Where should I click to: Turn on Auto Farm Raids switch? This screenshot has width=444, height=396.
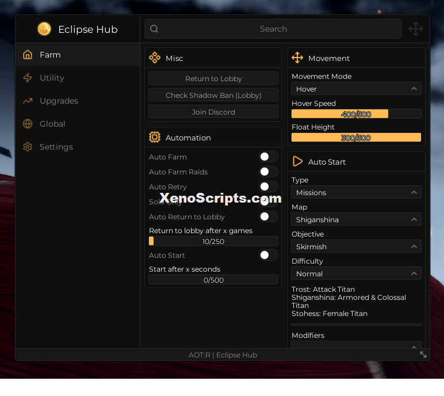pyautogui.click(x=268, y=172)
